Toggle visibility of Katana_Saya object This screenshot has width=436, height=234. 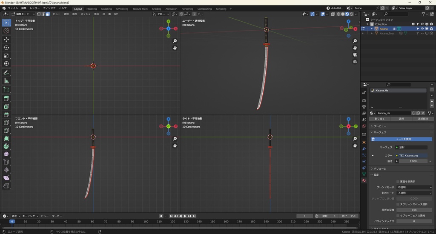click(422, 33)
